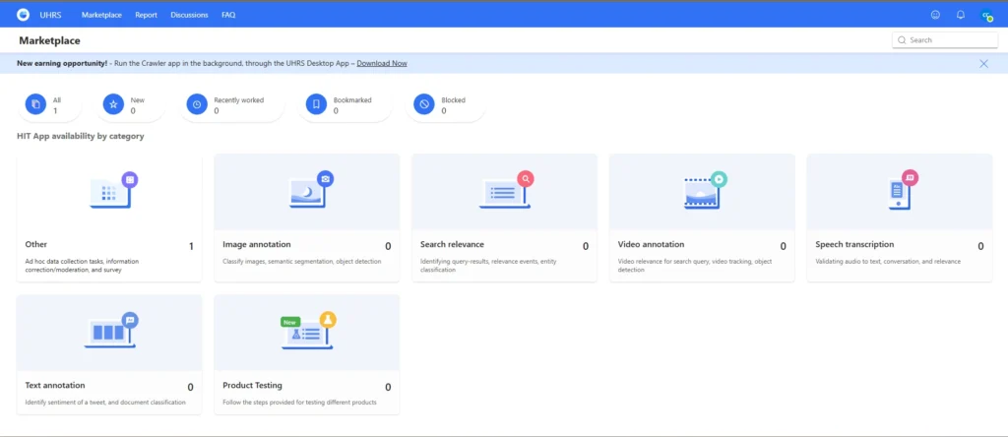
Task: Open the Video annotation title
Action: coord(651,244)
